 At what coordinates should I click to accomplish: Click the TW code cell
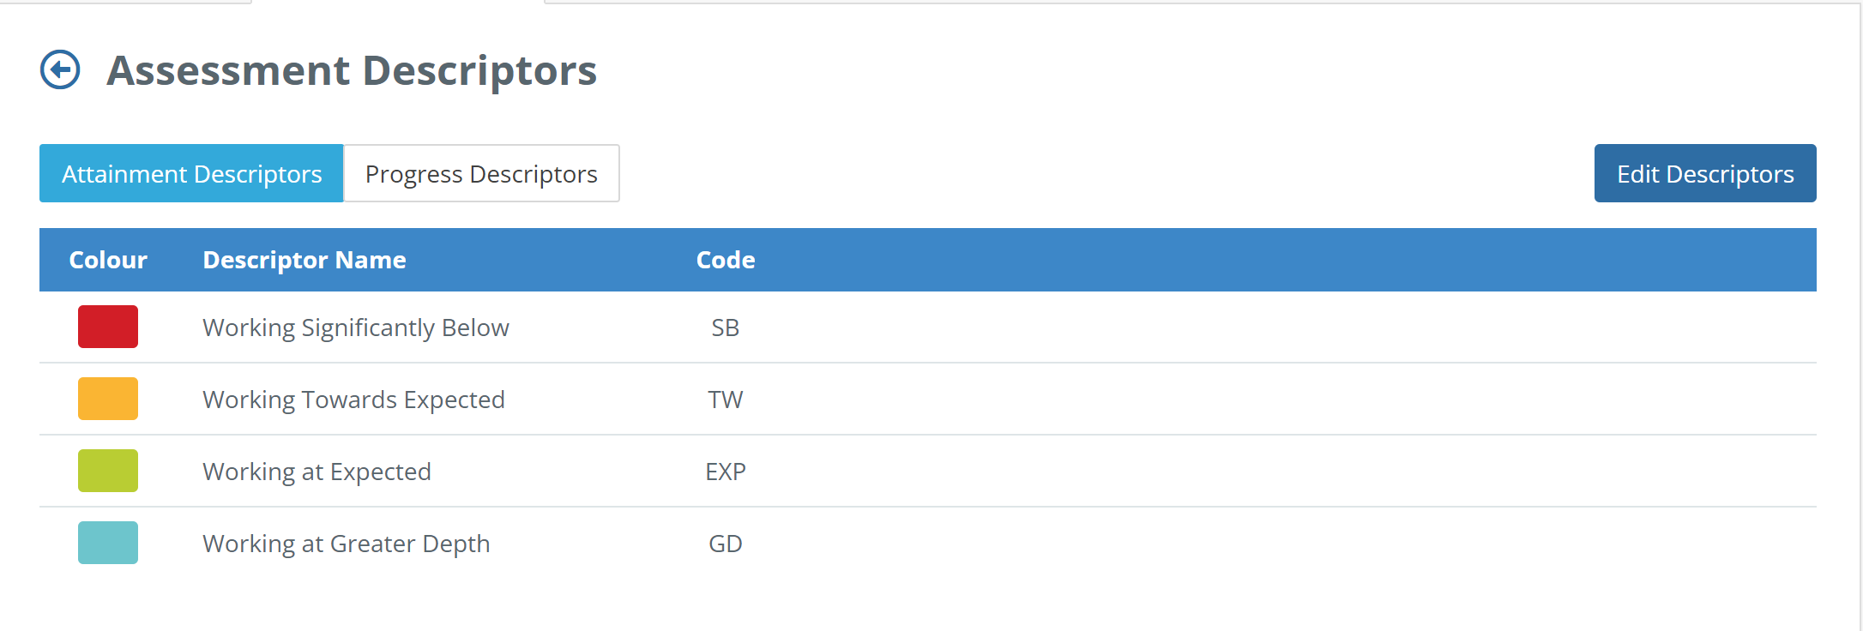pyautogui.click(x=726, y=400)
